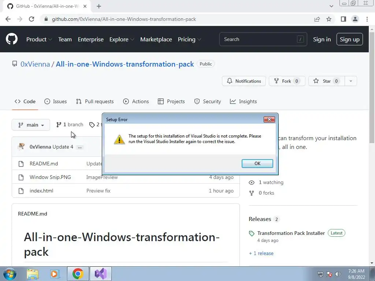Open Chrome three-dot menu
The height and width of the screenshot is (281, 375).
367,19
